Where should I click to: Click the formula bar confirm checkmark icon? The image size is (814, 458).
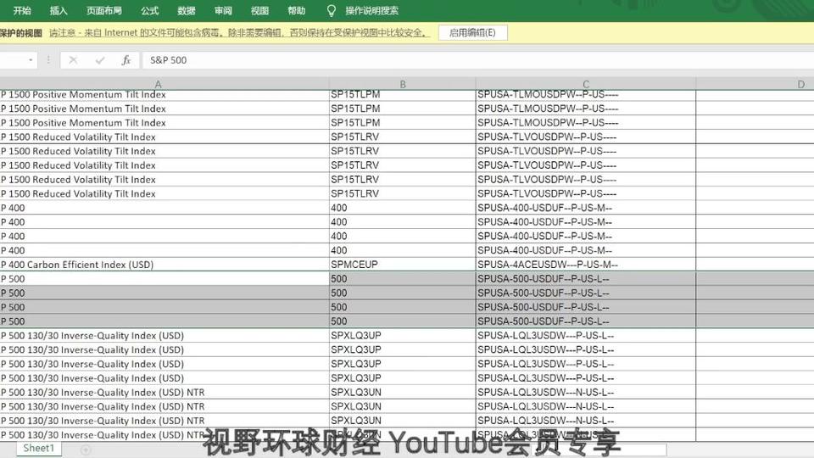[x=100, y=60]
